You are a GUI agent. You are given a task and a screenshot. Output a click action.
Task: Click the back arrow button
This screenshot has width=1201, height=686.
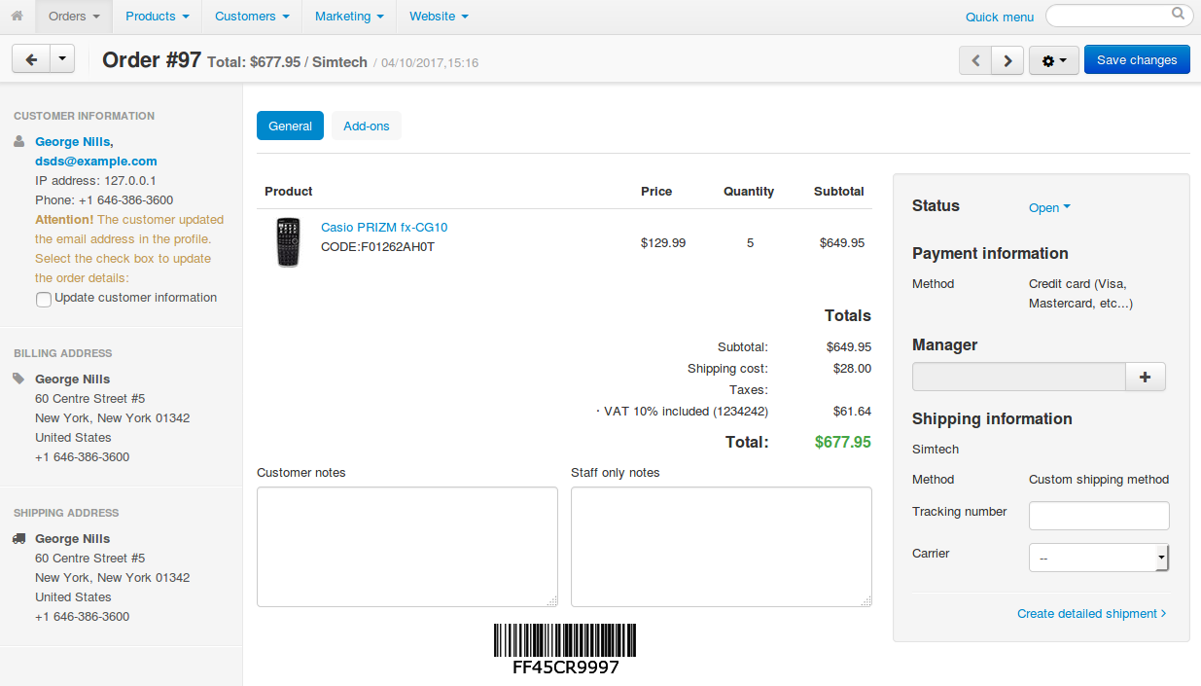(x=30, y=59)
